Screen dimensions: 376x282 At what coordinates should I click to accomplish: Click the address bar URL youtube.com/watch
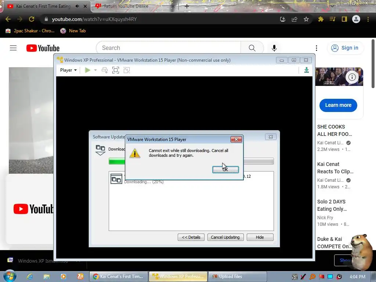coord(94,19)
